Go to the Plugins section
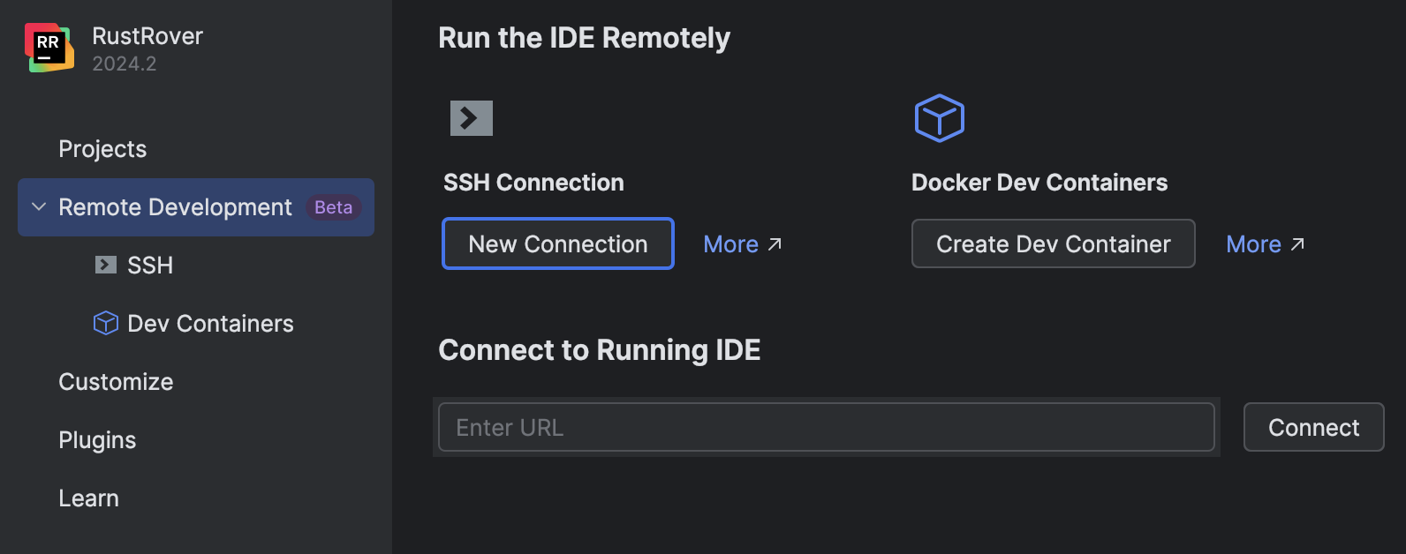Viewport: 1406px width, 554px height. click(97, 440)
